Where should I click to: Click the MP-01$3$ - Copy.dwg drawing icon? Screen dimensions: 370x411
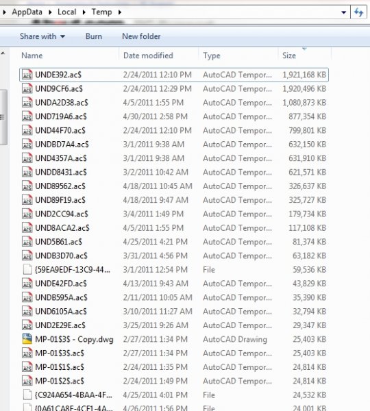(x=27, y=339)
